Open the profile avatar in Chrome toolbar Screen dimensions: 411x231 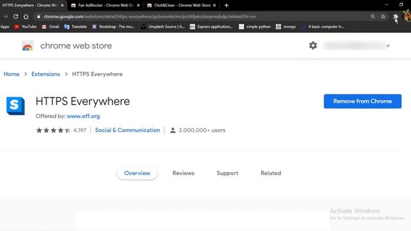point(407,17)
